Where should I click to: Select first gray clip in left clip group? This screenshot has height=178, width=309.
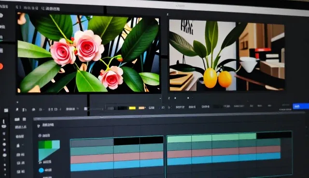click(92, 143)
